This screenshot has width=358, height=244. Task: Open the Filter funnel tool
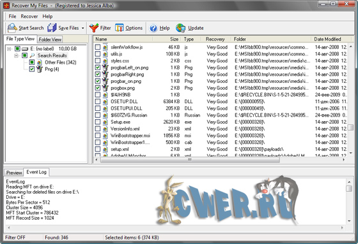coord(93,28)
